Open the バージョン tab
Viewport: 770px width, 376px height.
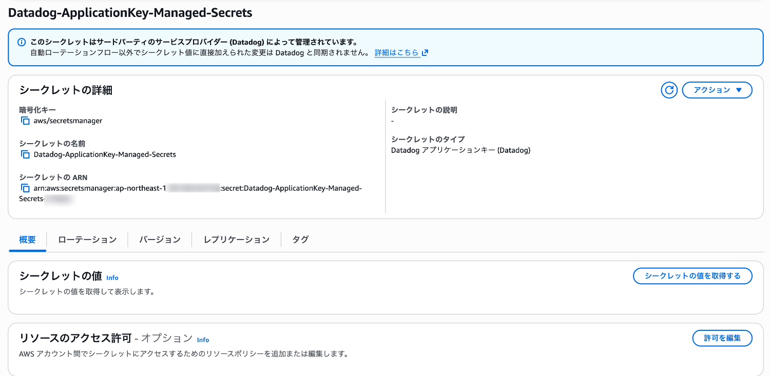160,240
